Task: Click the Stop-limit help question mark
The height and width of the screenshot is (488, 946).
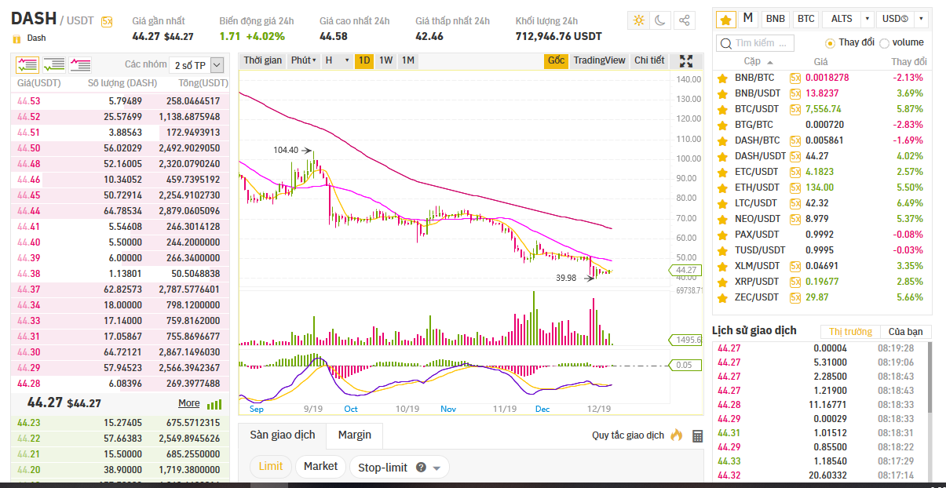Action: (421, 468)
